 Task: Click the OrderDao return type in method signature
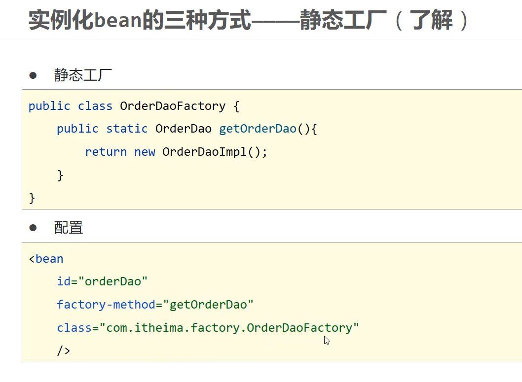(183, 129)
